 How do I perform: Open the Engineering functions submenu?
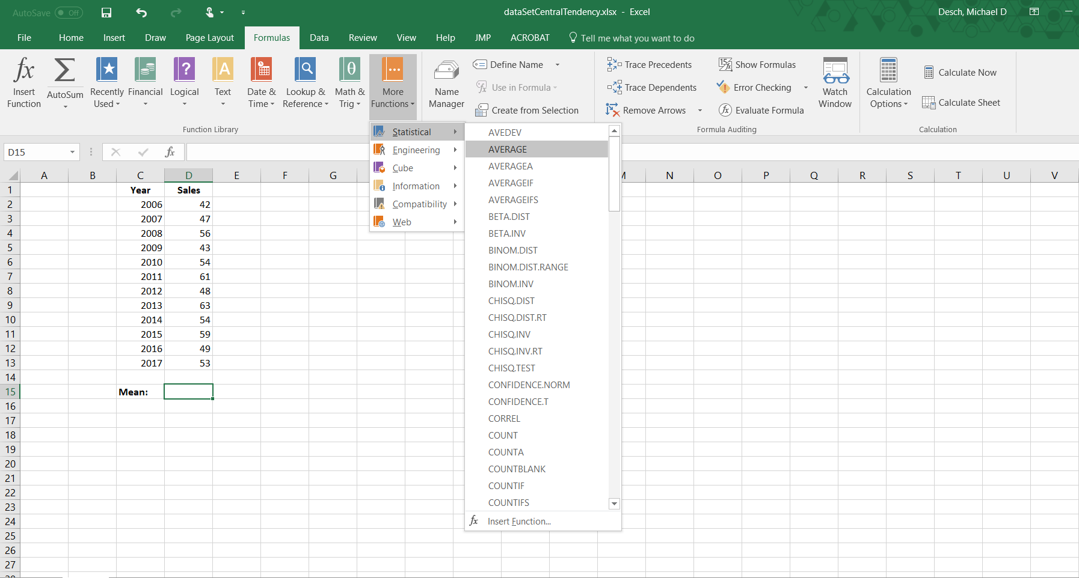pos(416,150)
